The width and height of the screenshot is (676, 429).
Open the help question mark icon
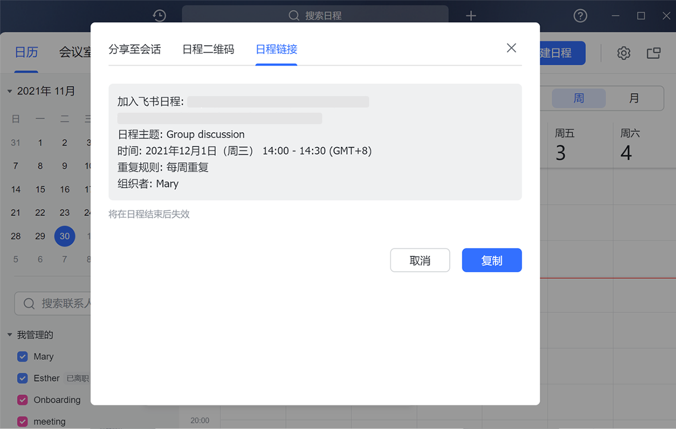[x=580, y=16]
